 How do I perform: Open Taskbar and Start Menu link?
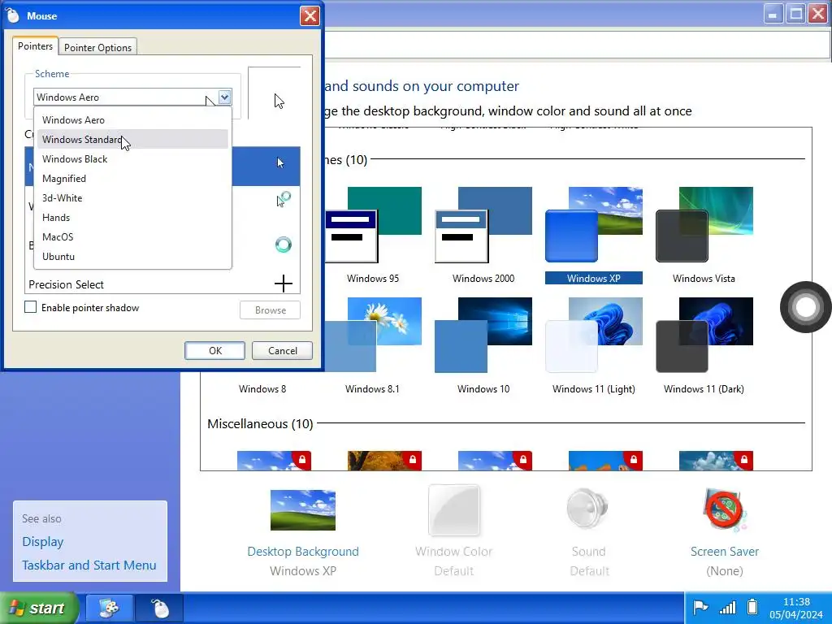click(89, 565)
